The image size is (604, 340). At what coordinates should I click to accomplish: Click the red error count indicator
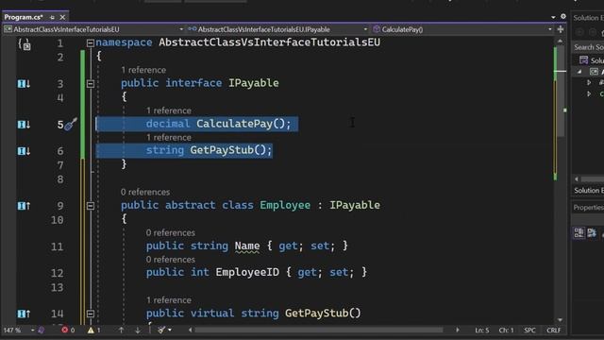[x=68, y=331]
